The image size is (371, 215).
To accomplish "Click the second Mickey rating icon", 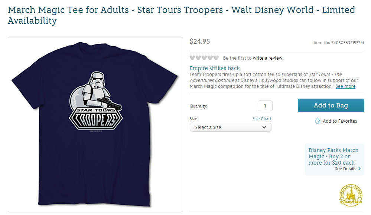I will tap(198, 58).
